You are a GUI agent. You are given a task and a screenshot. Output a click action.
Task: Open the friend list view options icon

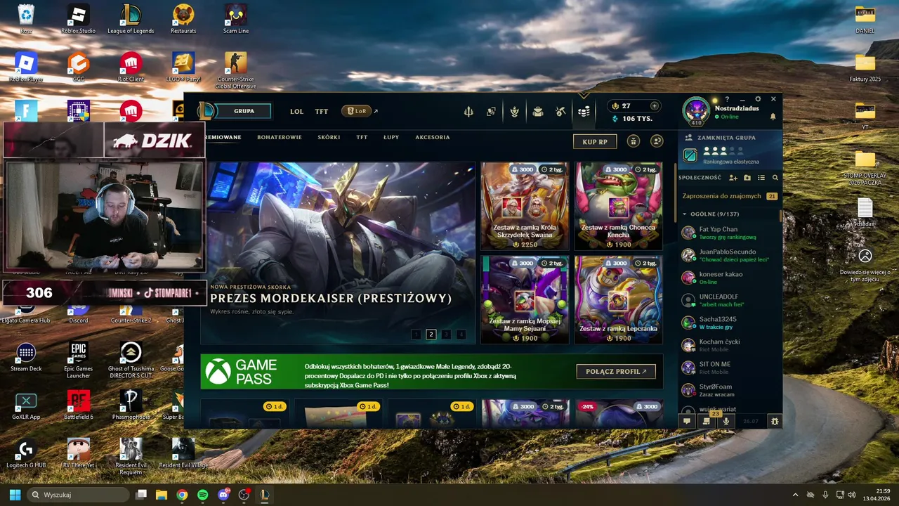pos(761,178)
